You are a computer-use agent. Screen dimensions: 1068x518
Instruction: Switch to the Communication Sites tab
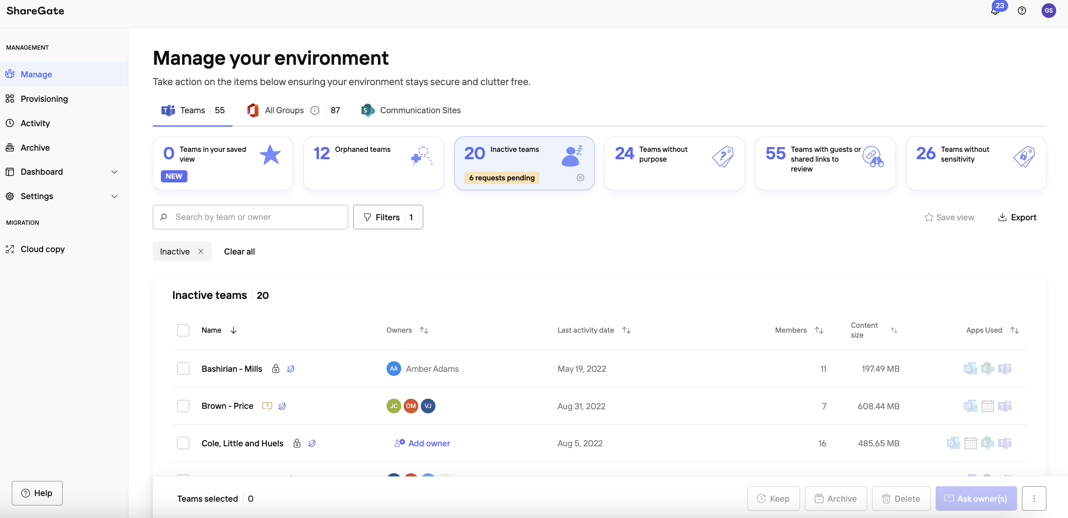point(411,110)
